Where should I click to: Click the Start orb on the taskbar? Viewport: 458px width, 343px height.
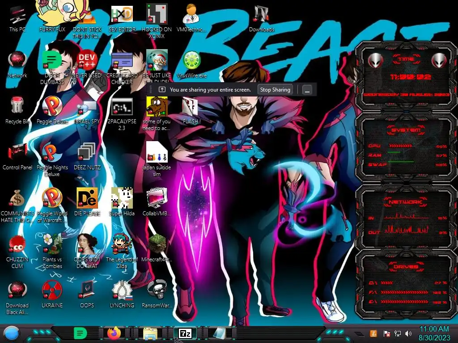[12, 333]
